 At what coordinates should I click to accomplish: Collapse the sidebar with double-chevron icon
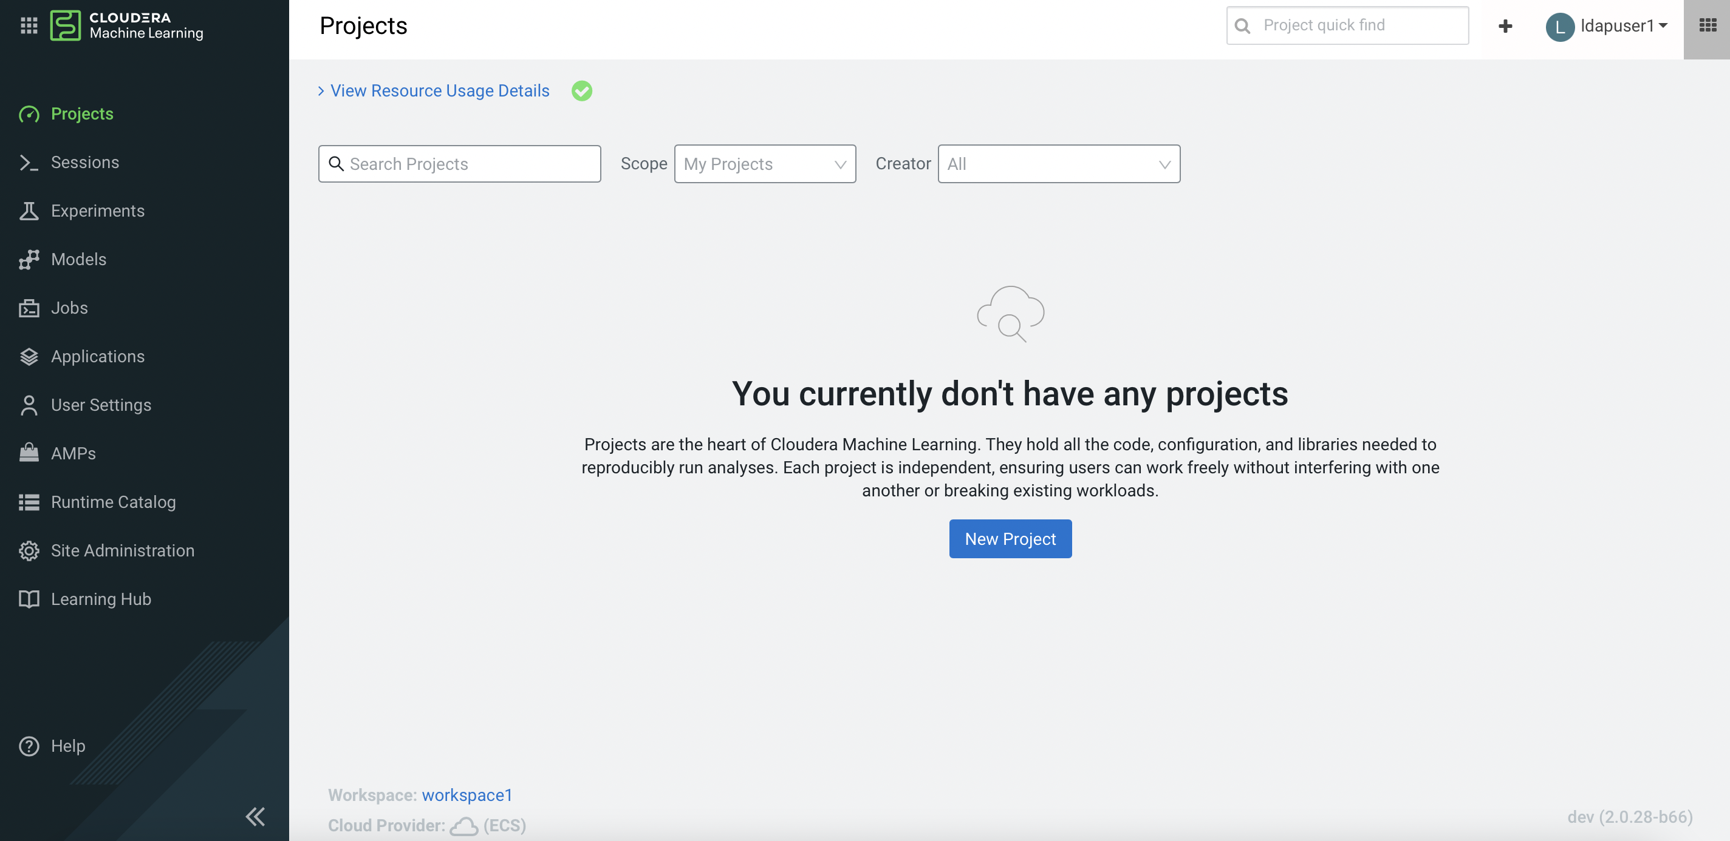(x=255, y=816)
